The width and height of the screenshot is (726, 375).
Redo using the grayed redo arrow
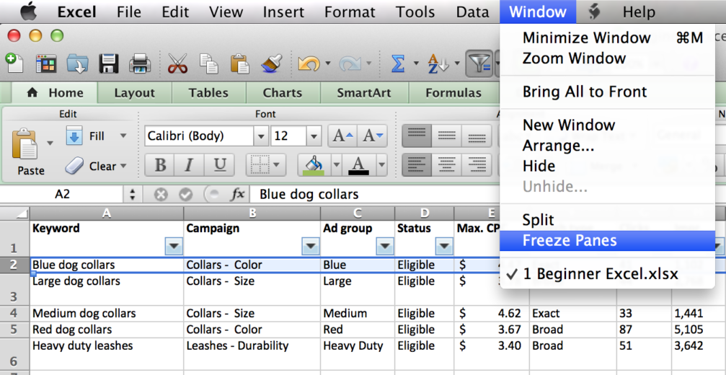(350, 64)
